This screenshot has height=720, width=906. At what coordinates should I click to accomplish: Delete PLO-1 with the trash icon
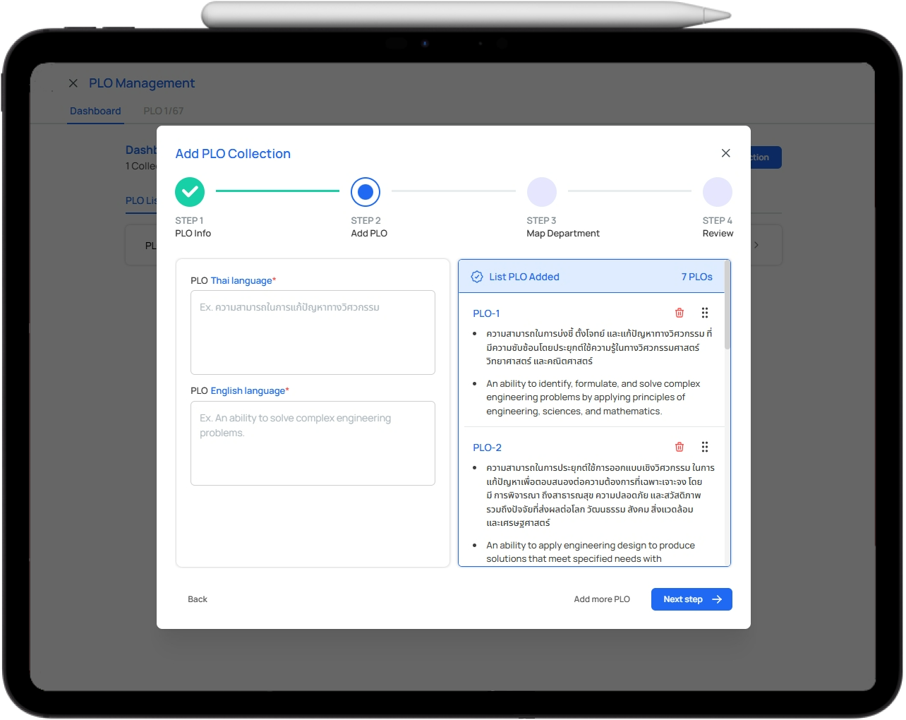pos(679,313)
